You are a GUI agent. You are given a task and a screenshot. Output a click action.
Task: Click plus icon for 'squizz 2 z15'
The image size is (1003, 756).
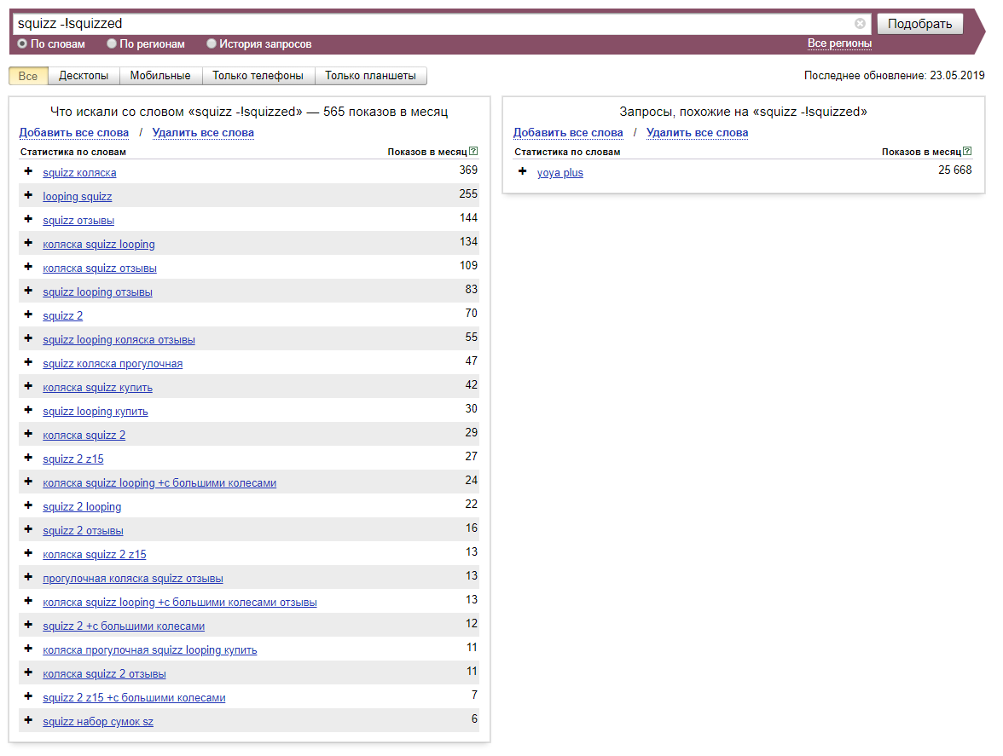click(x=28, y=458)
